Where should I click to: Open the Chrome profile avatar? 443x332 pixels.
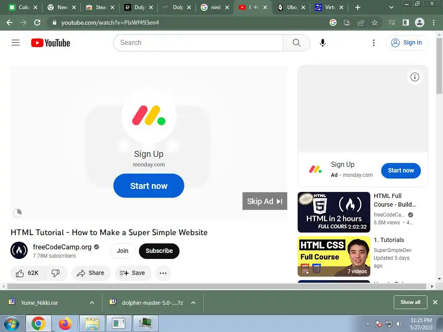pos(420,22)
